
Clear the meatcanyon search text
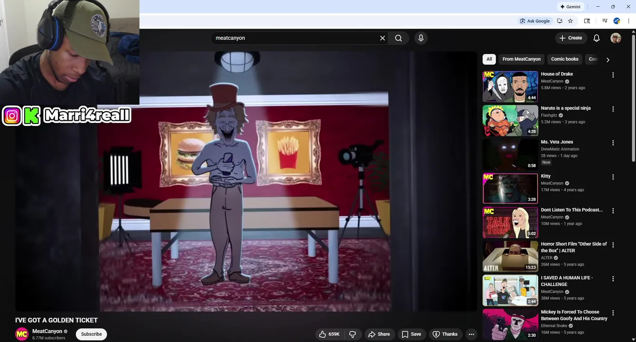coord(382,38)
